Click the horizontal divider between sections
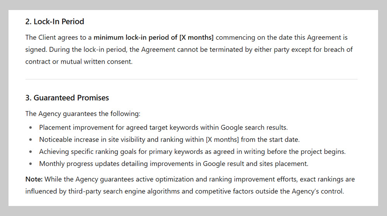This screenshot has width=387, height=216. pos(191,79)
